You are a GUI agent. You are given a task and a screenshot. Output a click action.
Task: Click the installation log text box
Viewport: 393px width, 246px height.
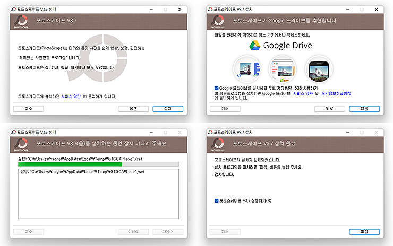[98, 194]
